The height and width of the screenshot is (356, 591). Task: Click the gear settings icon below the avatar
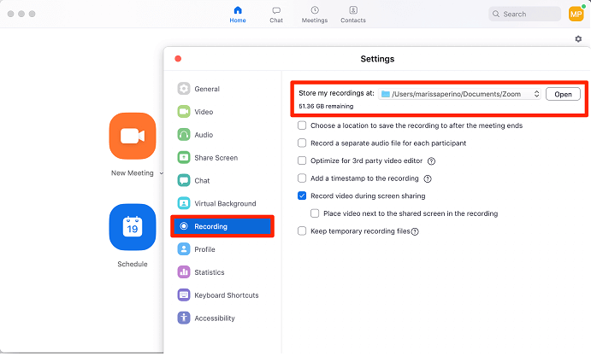(578, 39)
